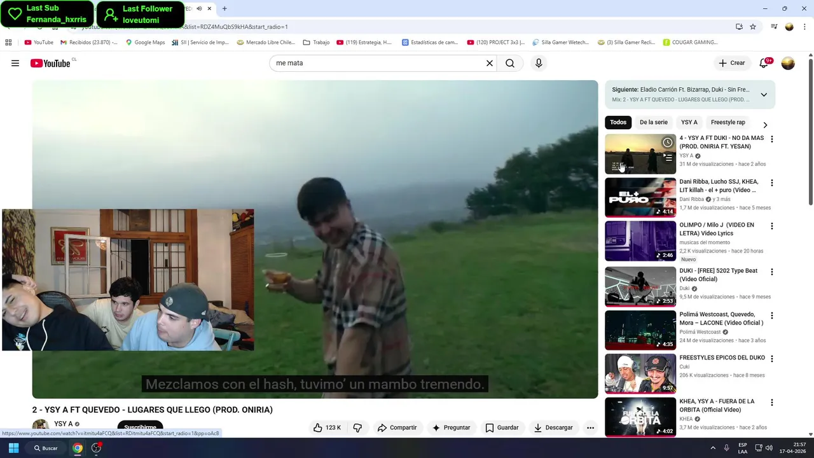Open options for FUERA DE LA ORBITA
The height and width of the screenshot is (458, 814).
pos(772,403)
